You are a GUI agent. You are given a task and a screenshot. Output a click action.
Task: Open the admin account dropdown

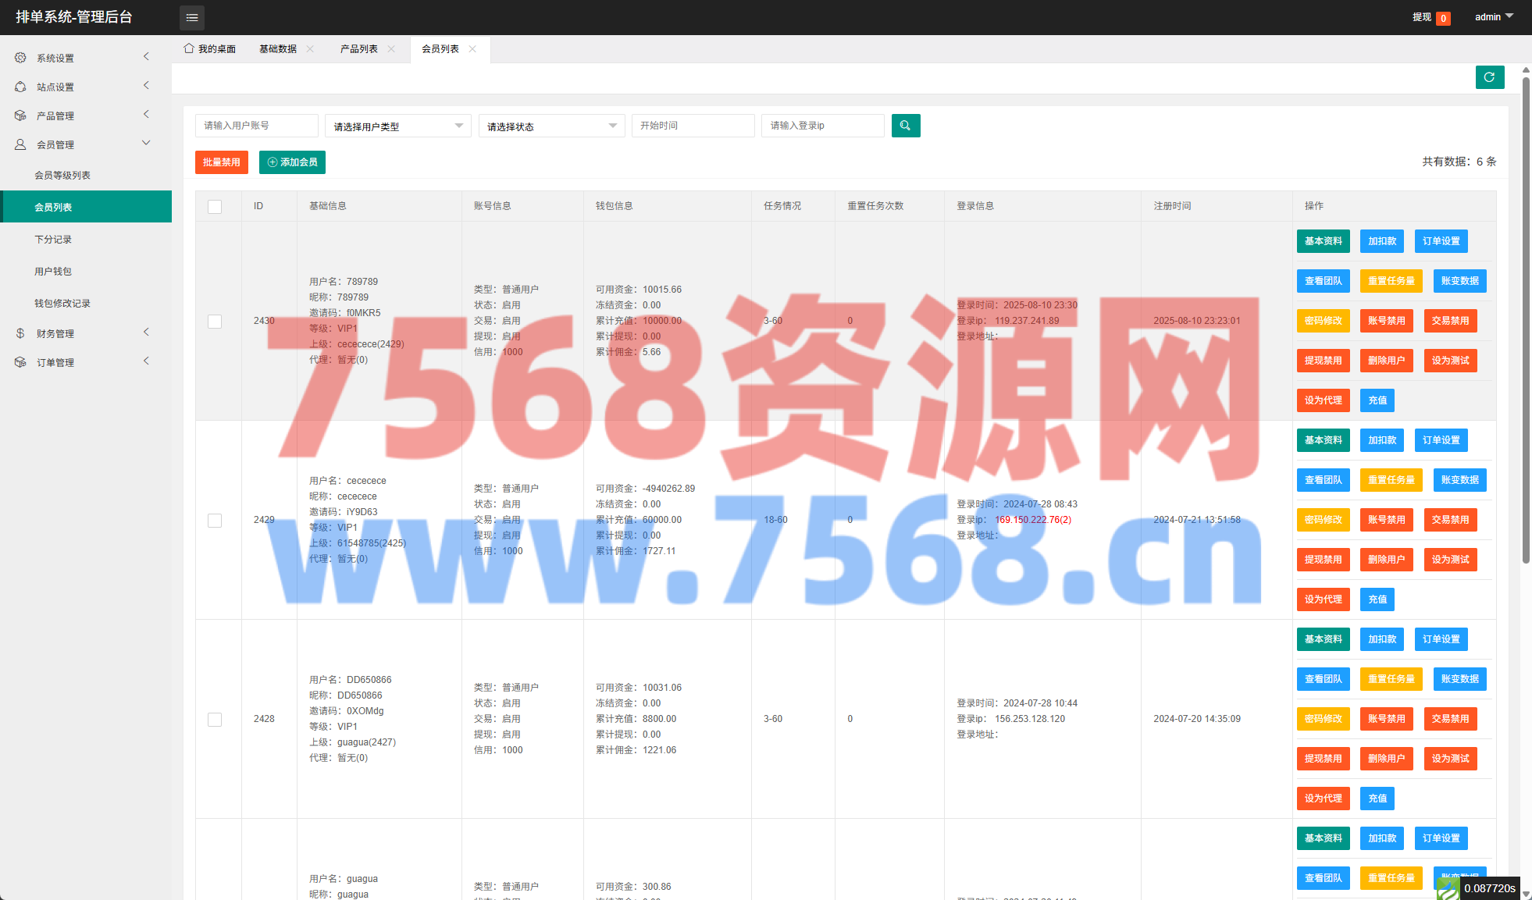tap(1493, 16)
